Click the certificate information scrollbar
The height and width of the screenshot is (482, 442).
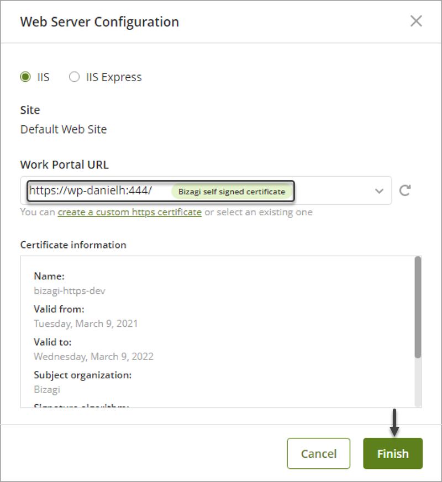[418, 307]
